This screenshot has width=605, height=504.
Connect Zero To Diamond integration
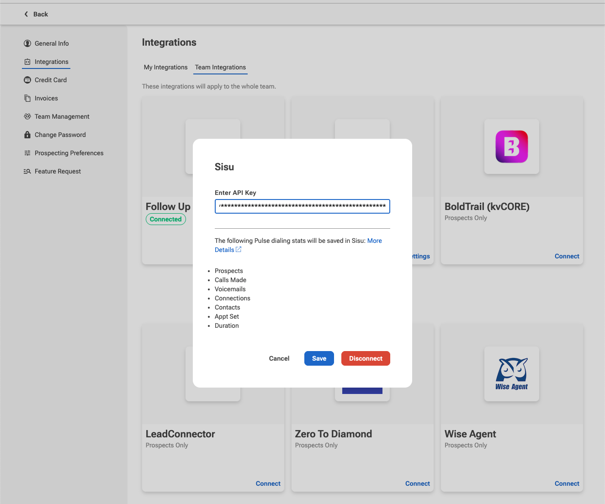click(x=417, y=483)
